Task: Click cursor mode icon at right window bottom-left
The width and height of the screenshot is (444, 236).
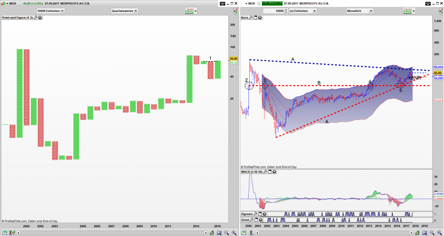Action: point(251,233)
